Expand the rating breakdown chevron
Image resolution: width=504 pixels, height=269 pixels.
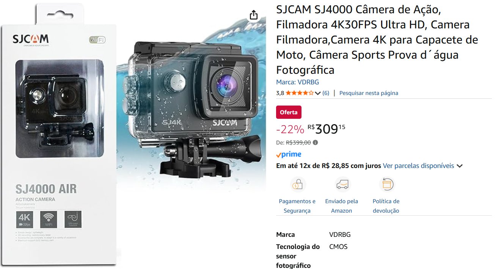318,93
